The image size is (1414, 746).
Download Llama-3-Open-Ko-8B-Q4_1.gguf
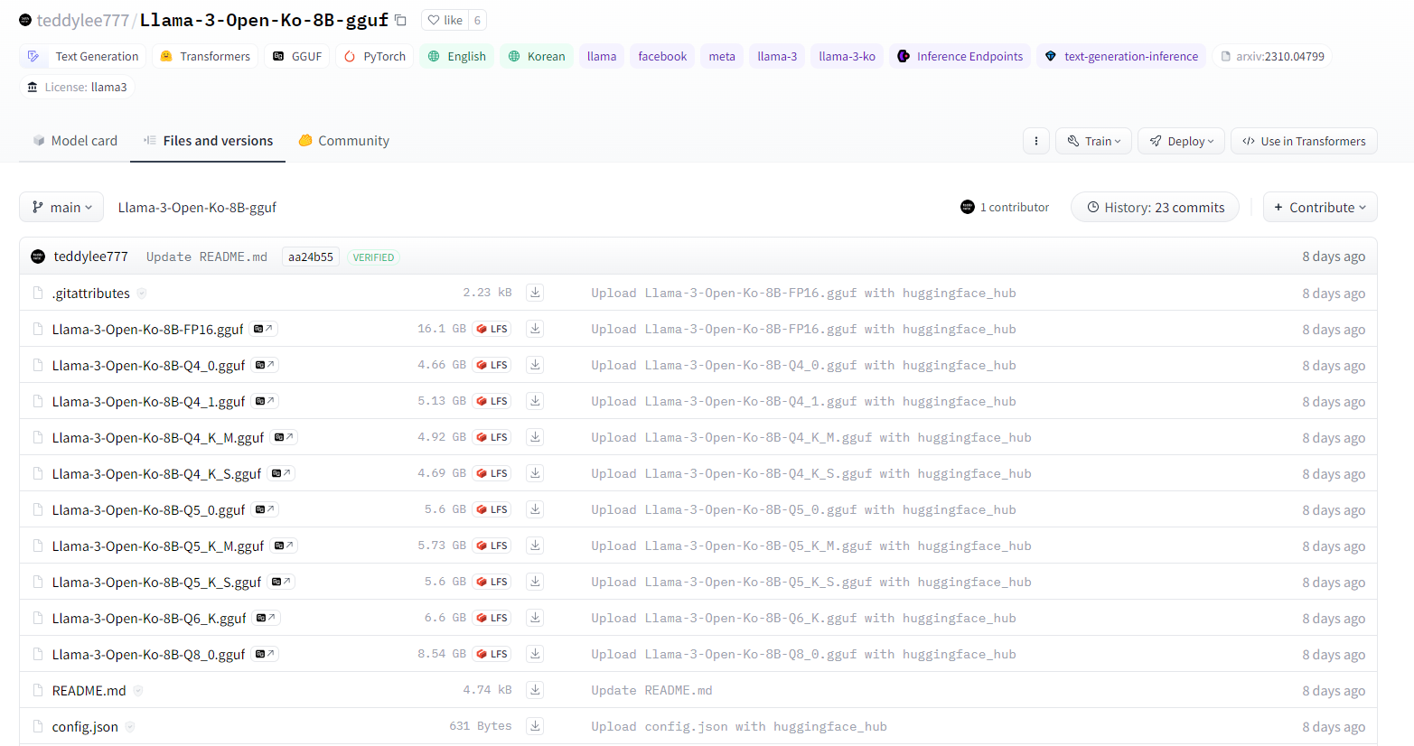pyautogui.click(x=535, y=401)
